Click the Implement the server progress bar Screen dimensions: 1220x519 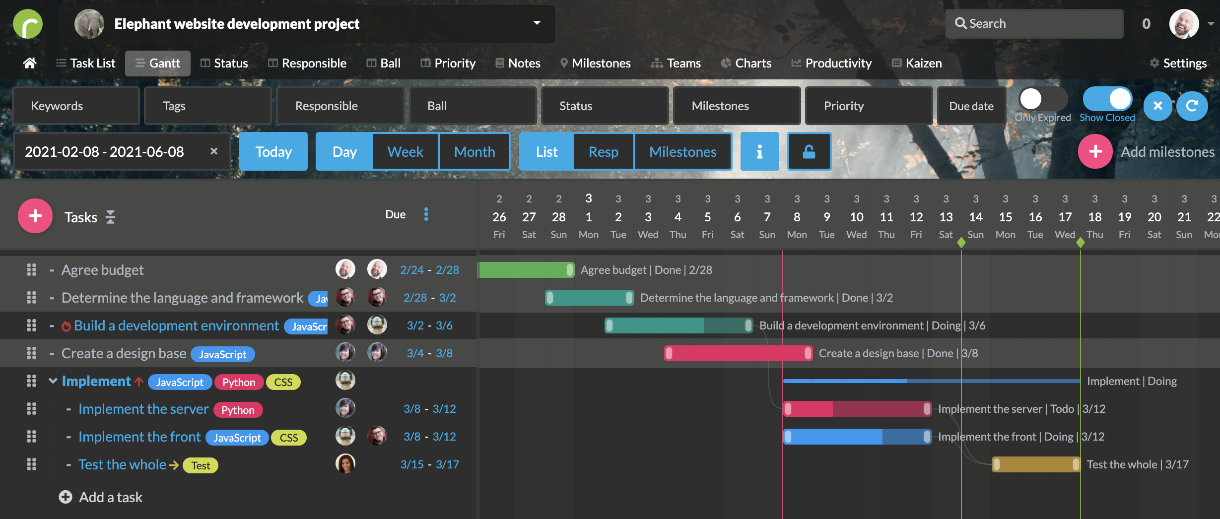[x=857, y=409]
